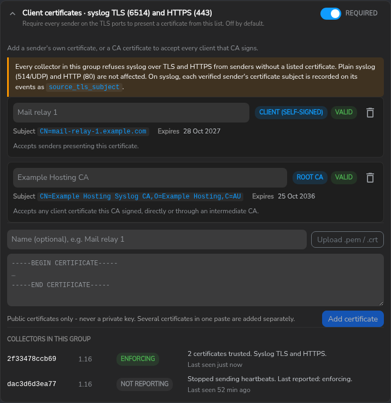Click the COLLECTORS IN THIS GROUP heading
This screenshot has height=403, width=391.
tap(49, 339)
